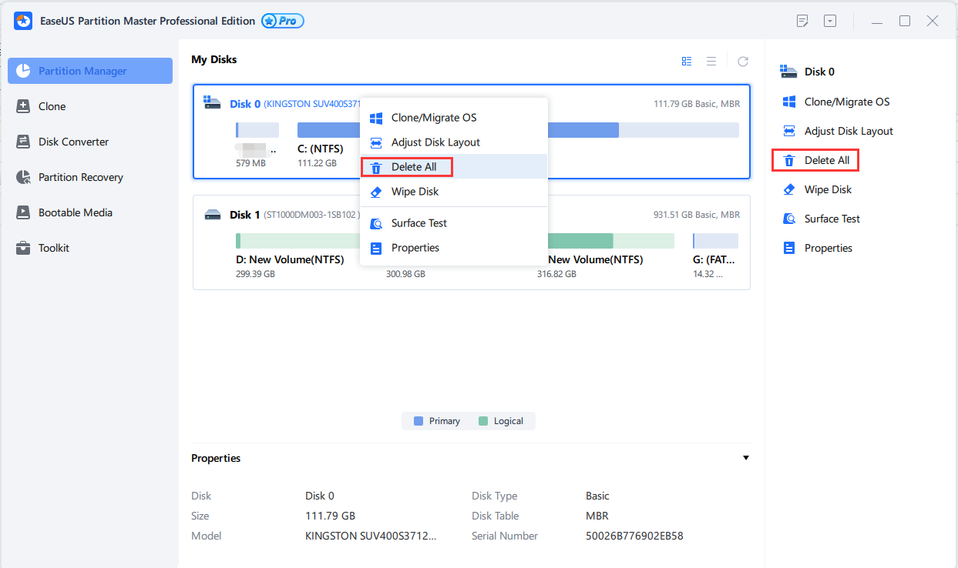Open Disk Converter in sidebar

click(73, 142)
